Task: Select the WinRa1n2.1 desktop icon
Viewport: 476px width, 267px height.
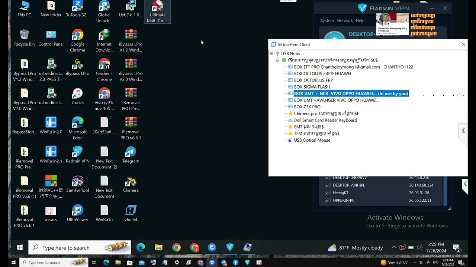Action: [51, 155]
